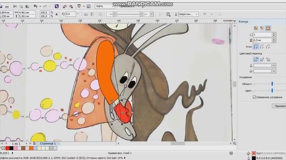Select counterclockwise contour color transition
The width and height of the screenshot is (286, 160).
[268, 59]
